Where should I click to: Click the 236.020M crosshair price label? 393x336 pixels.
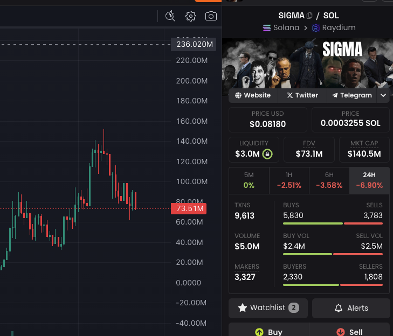tap(194, 44)
